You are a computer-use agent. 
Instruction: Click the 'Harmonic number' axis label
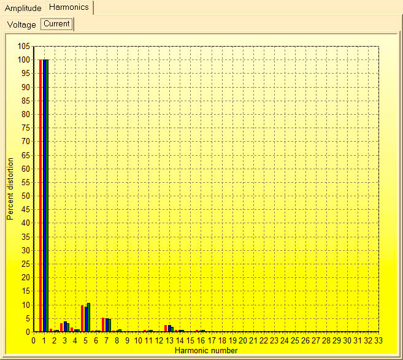click(206, 350)
